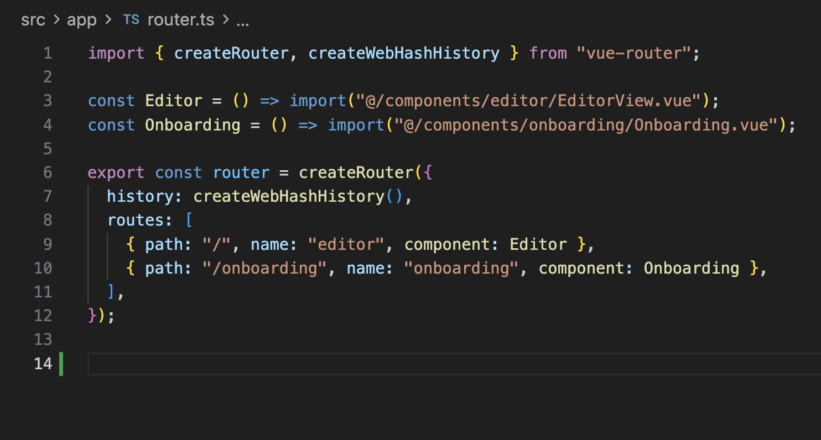
Task: Click the 'Editor' constant name on line 3
Action: [174, 101]
